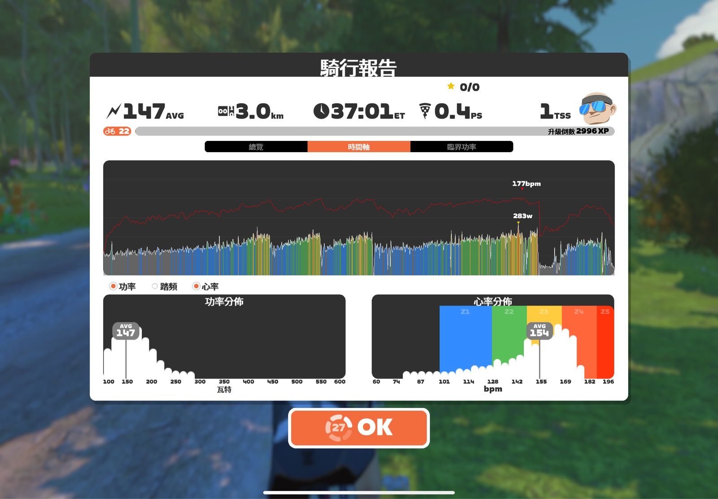The width and height of the screenshot is (718, 499).
Task: Click the AVG 154 marker on heart rate distribution
Action: point(540,331)
